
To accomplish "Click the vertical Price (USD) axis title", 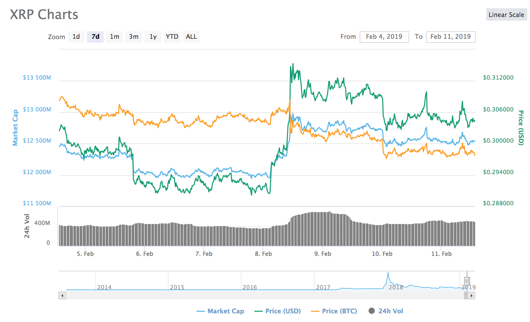I will [x=521, y=128].
